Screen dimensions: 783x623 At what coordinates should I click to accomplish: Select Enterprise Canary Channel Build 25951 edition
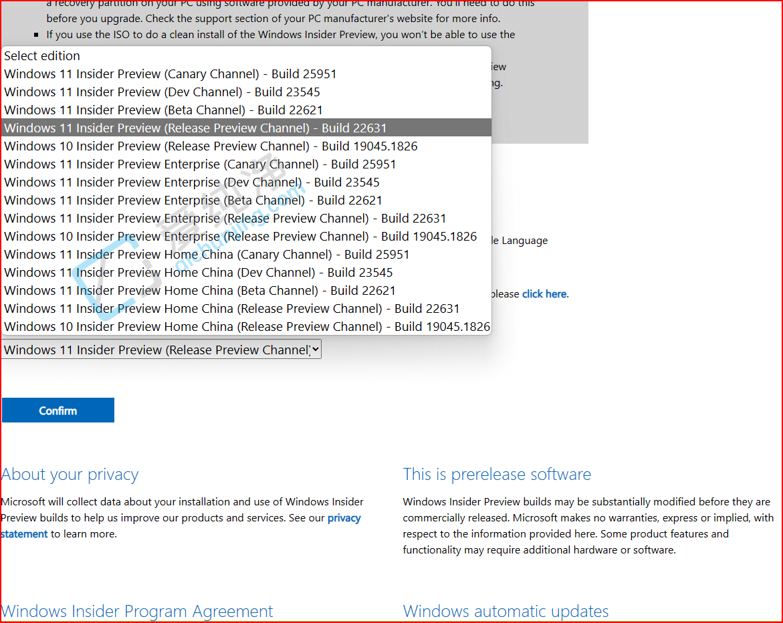click(199, 164)
